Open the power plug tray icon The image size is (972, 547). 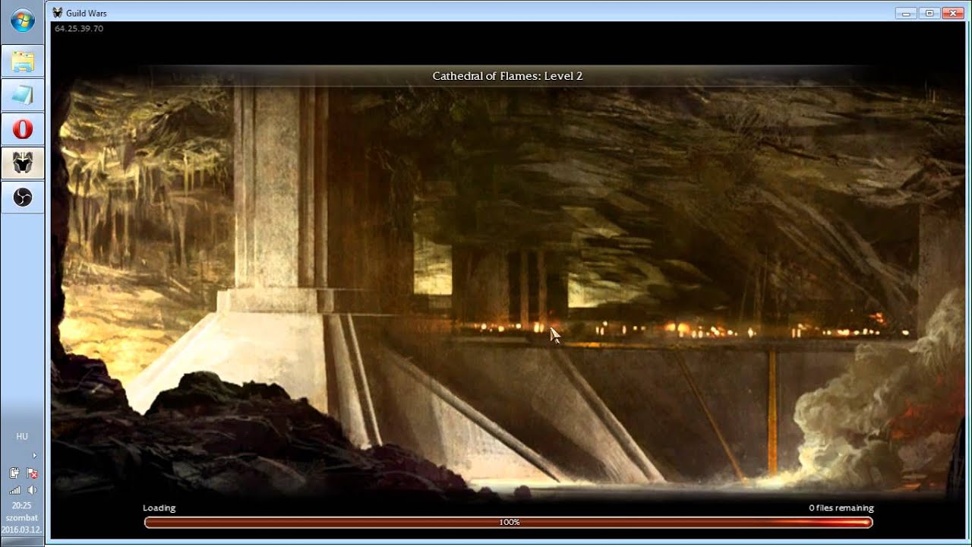tap(14, 473)
